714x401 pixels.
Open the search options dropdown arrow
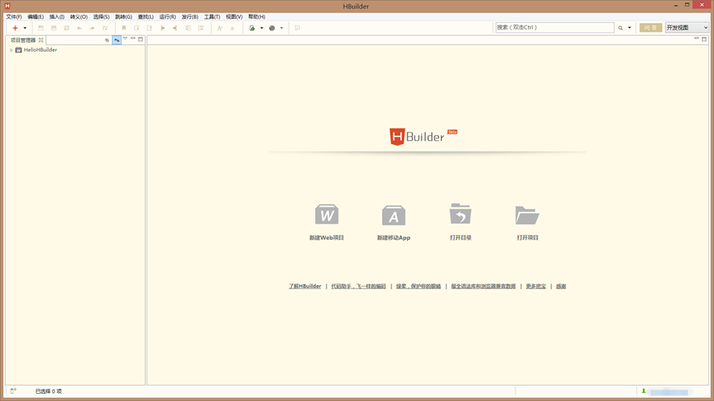click(629, 28)
